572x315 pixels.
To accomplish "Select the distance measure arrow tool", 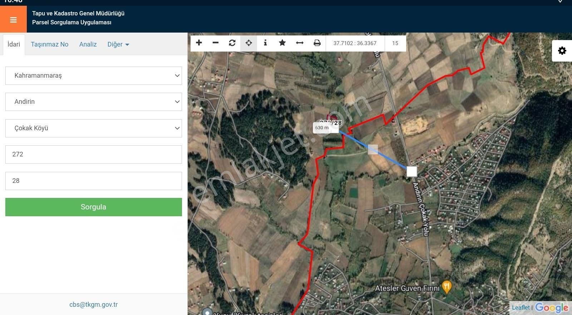I will (x=300, y=43).
